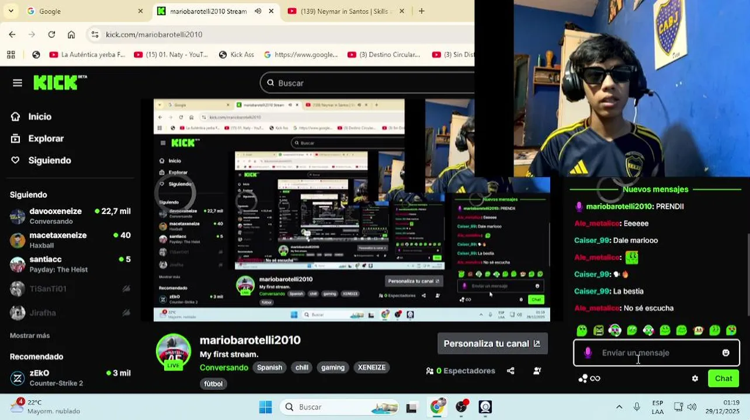The image size is (750, 420).
Task: Click the message input field
Action: click(657, 353)
